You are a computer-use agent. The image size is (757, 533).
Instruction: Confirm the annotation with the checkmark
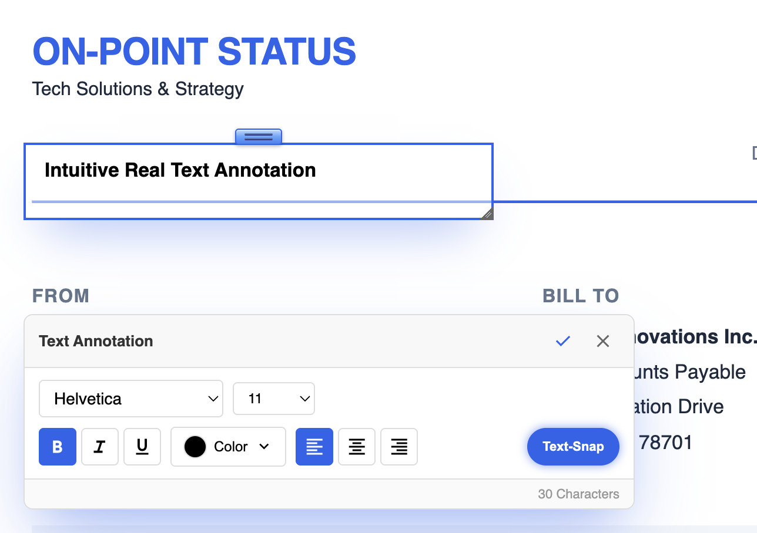tap(562, 340)
